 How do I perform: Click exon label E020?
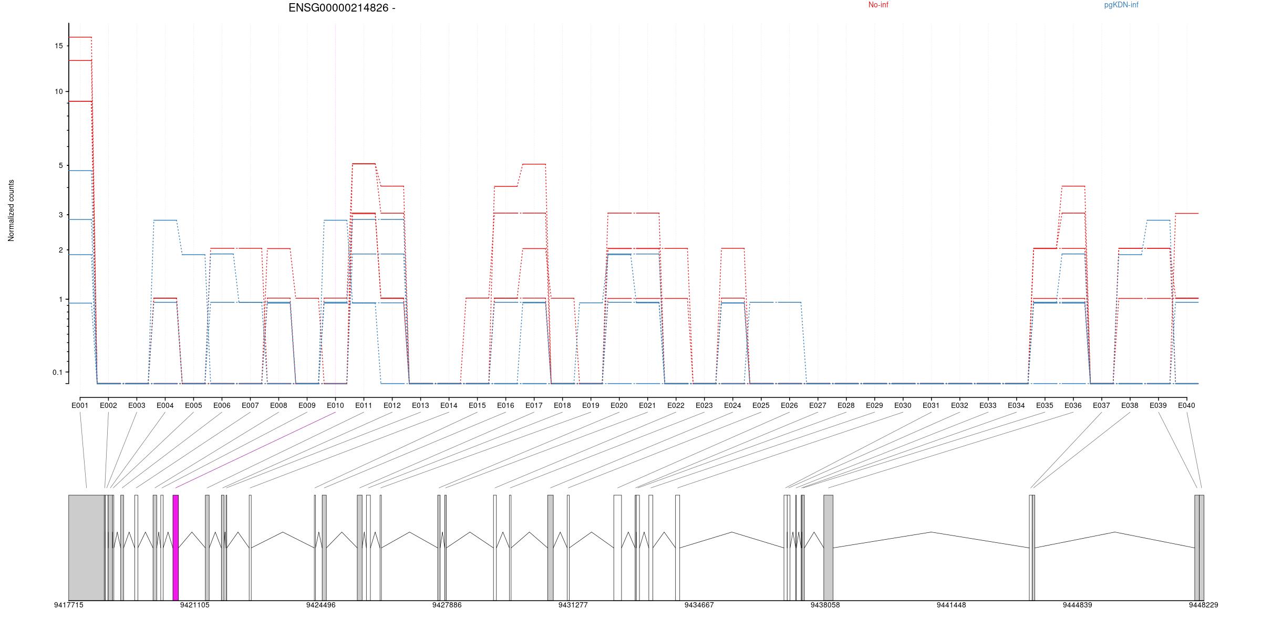pyautogui.click(x=619, y=405)
